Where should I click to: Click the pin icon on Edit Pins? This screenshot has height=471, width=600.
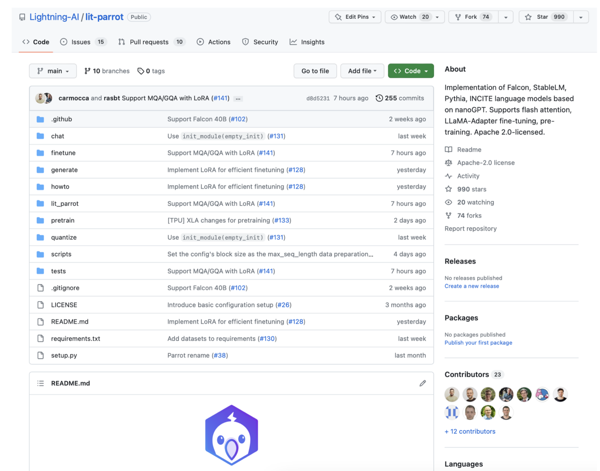339,17
